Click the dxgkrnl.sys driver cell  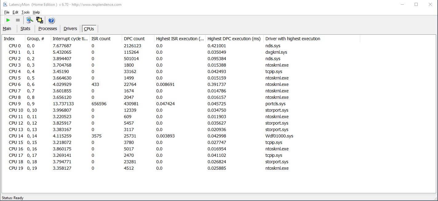coord(276,52)
